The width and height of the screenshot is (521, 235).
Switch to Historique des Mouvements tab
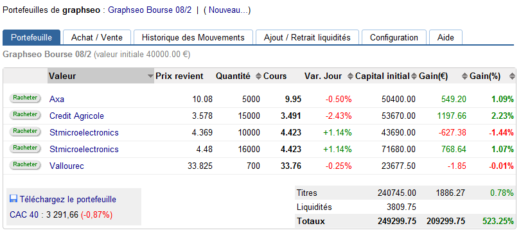[x=193, y=37]
